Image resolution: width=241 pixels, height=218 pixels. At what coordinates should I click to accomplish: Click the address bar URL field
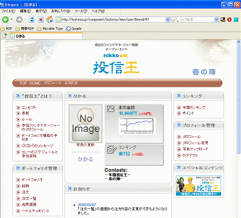113,19
